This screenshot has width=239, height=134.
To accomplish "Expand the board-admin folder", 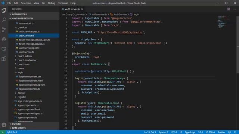I will (x=34, y=56).
